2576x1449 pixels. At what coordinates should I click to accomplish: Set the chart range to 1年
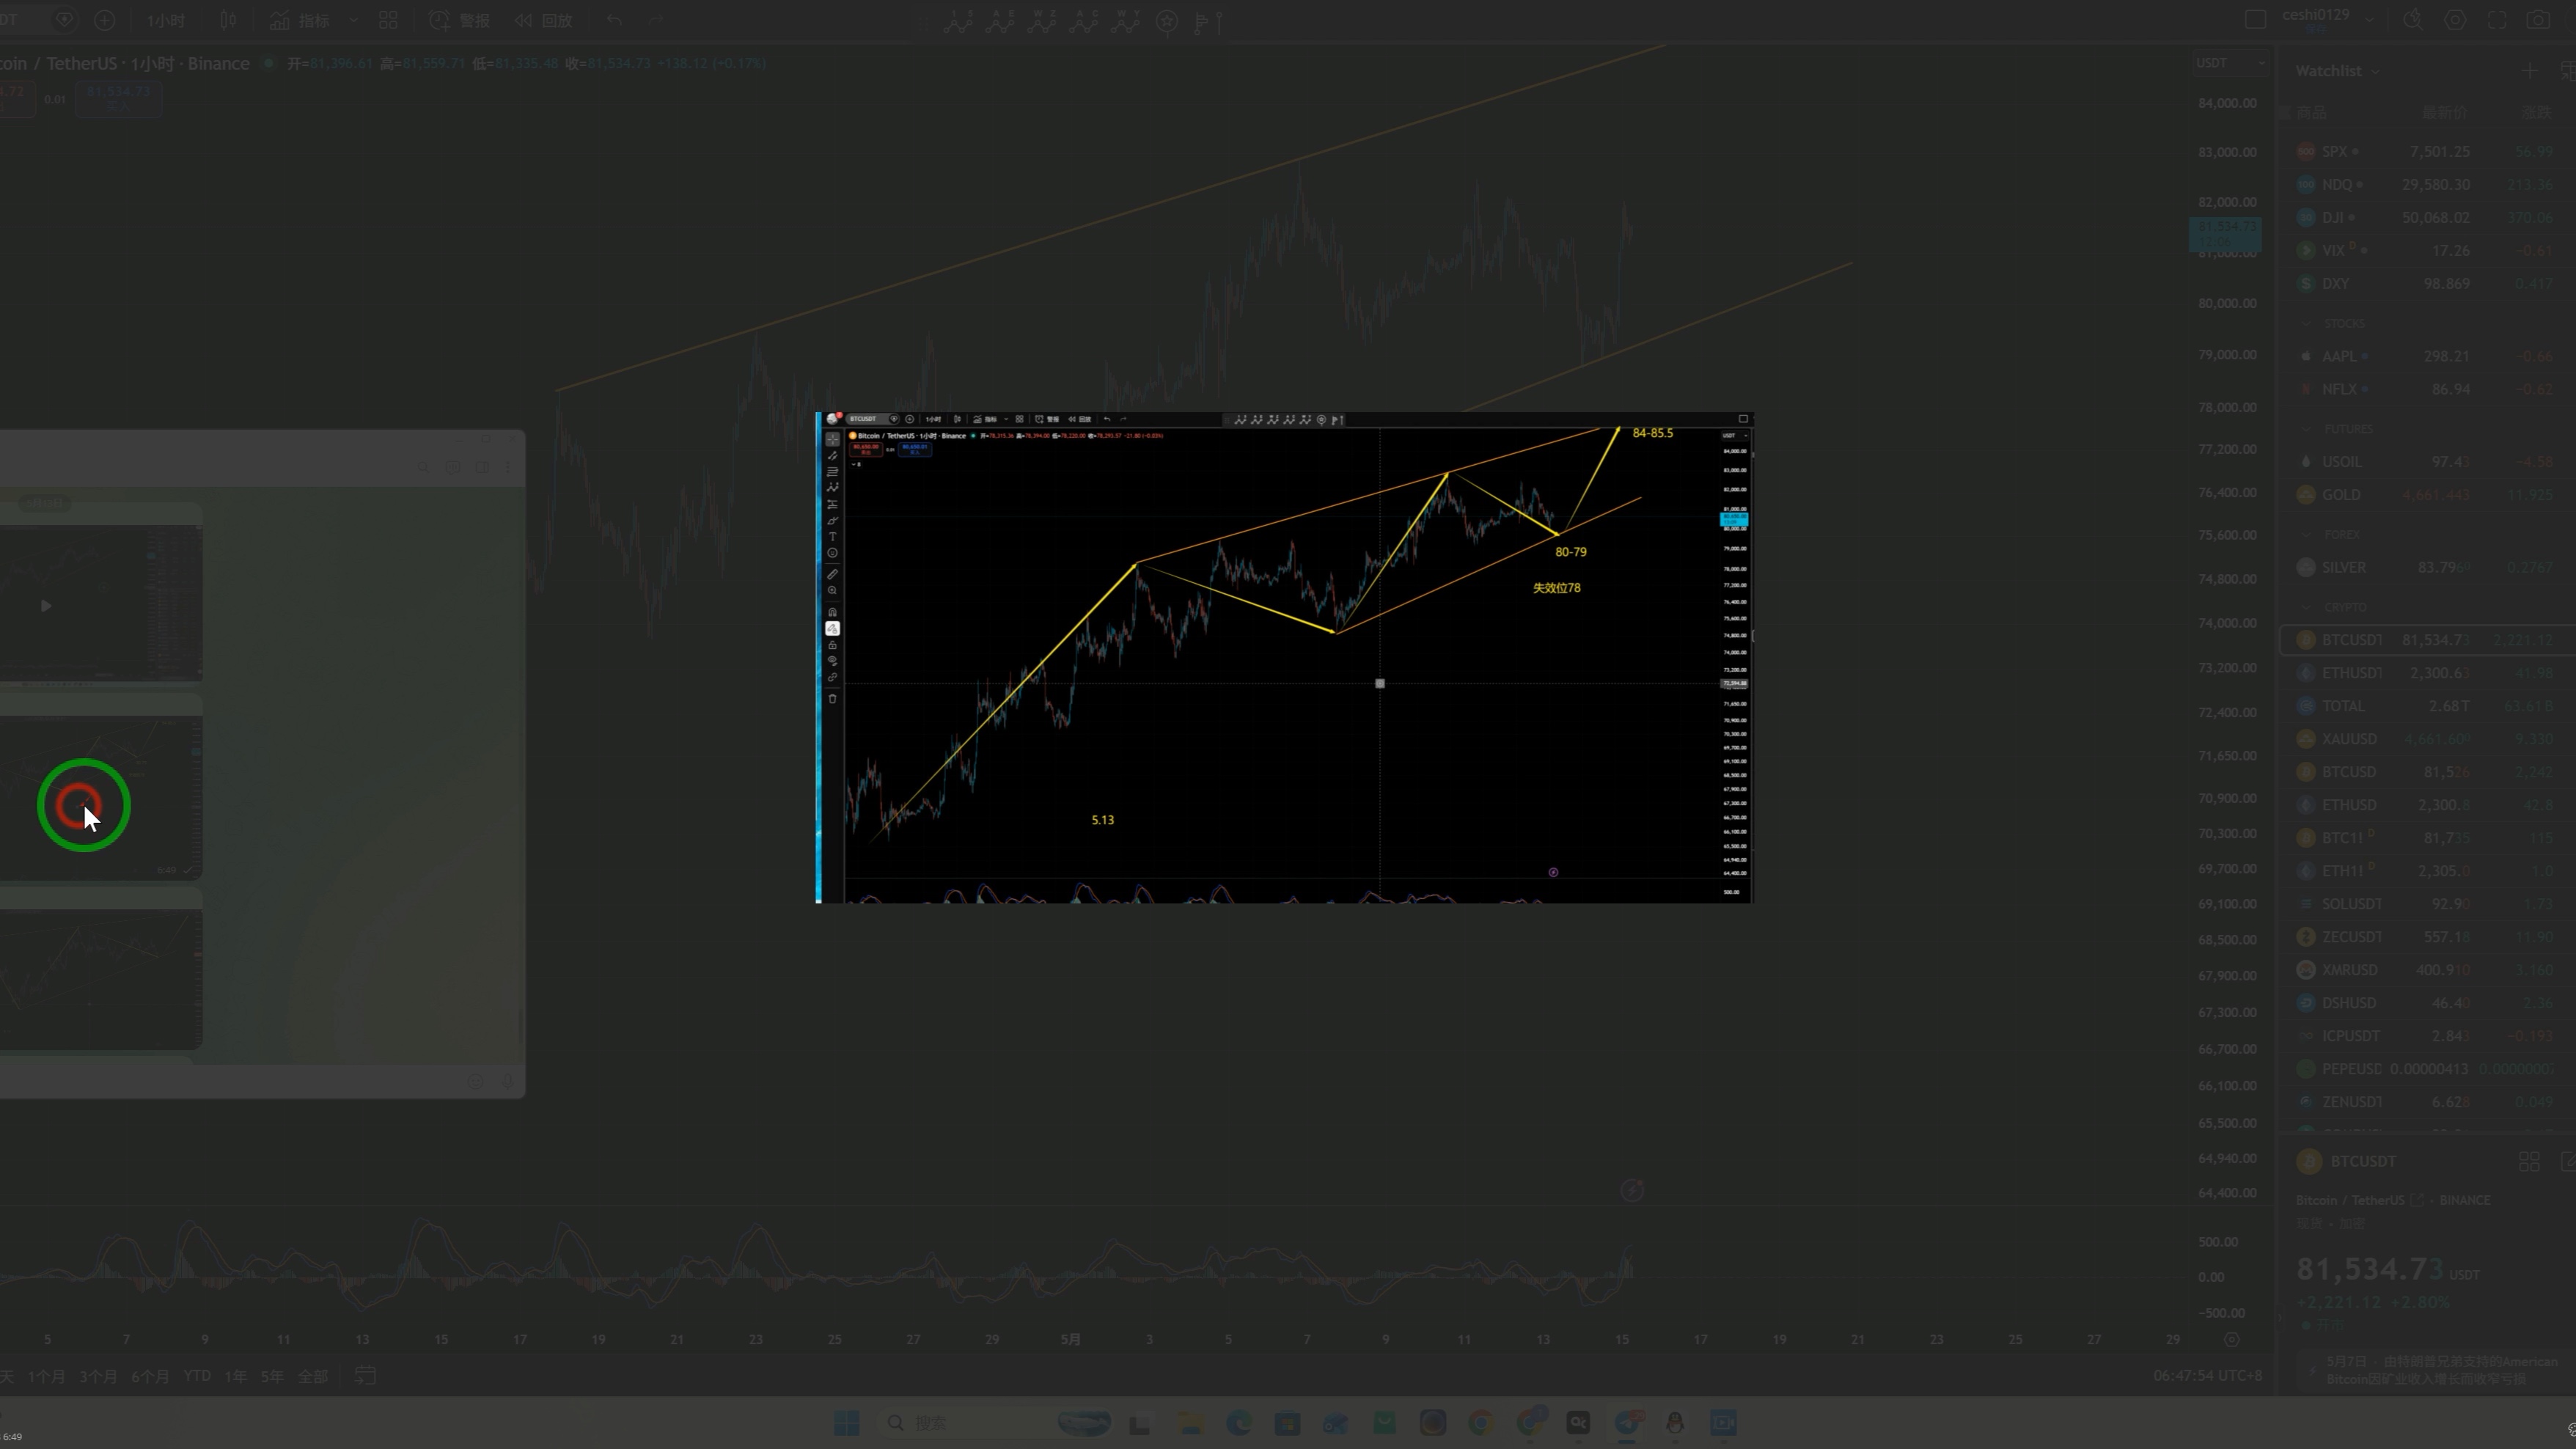(235, 1376)
